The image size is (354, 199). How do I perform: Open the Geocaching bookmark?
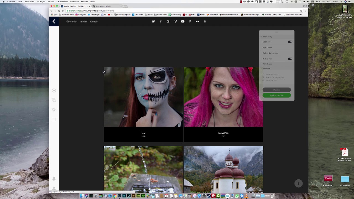[175, 14]
